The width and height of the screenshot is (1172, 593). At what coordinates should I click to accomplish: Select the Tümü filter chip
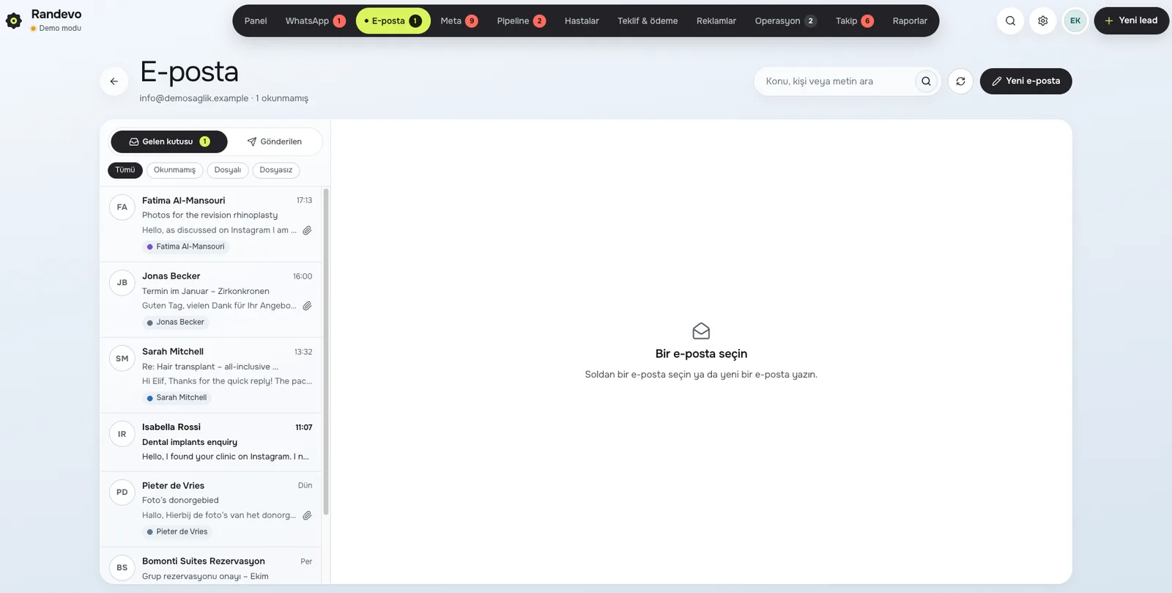point(125,170)
